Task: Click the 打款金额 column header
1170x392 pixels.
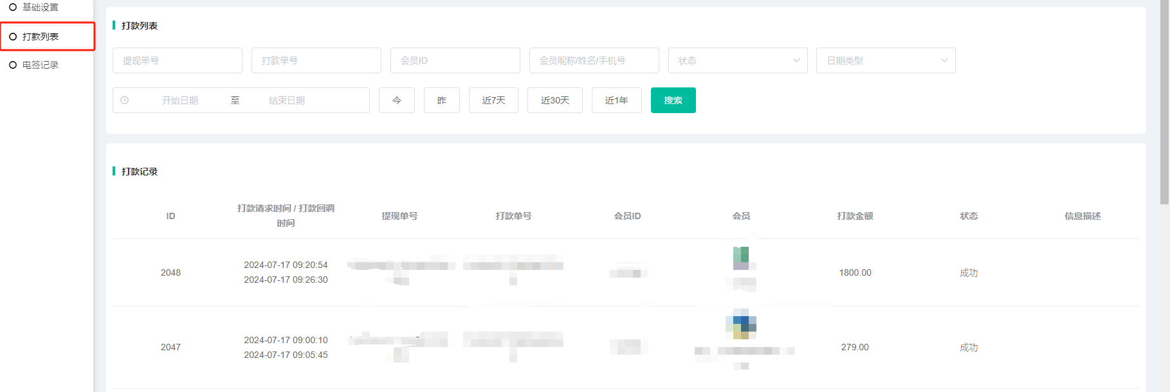Action: coord(855,216)
